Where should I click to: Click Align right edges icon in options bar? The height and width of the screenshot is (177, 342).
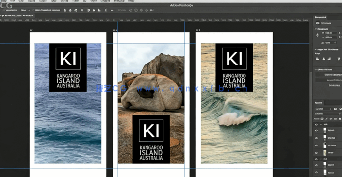click(76, 10)
